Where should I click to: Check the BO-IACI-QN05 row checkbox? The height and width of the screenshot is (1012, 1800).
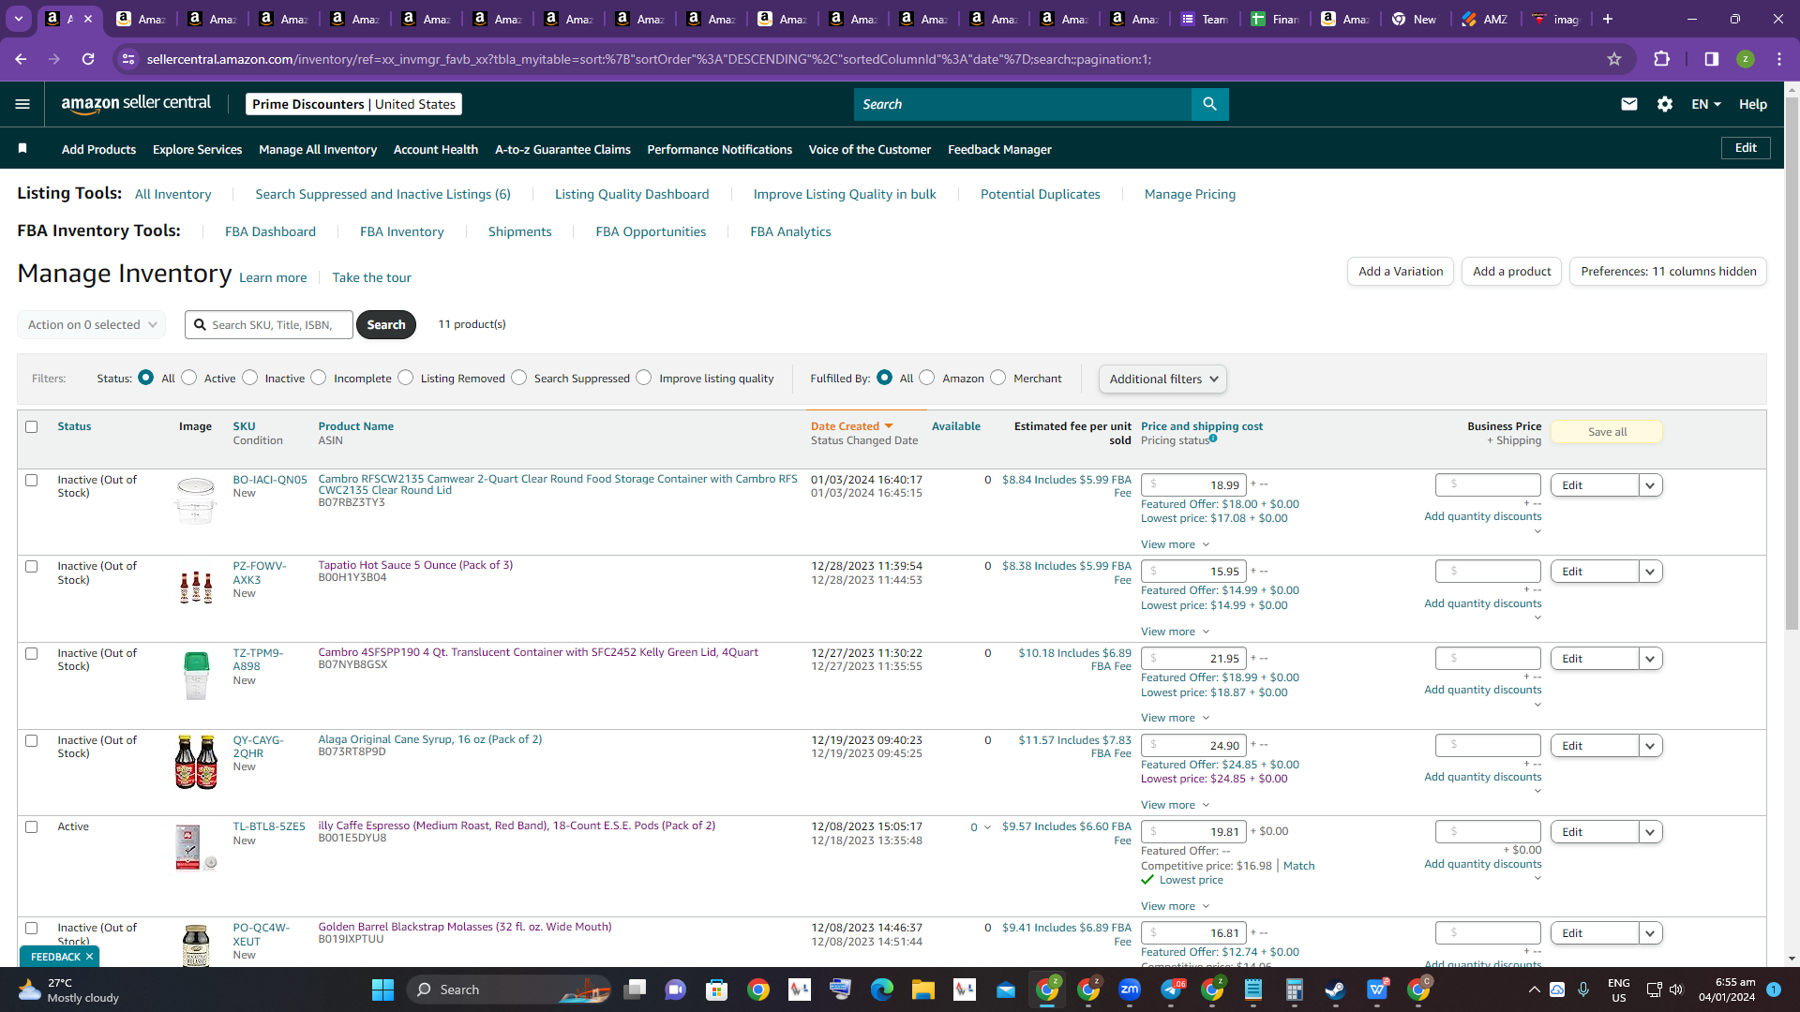(31, 481)
